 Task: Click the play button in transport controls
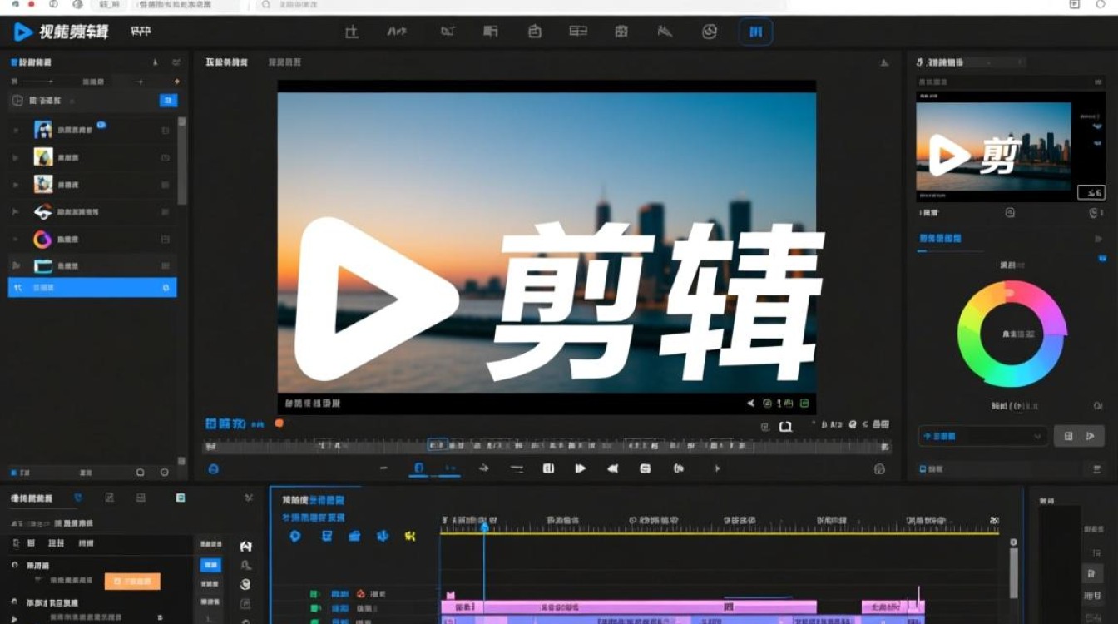point(581,468)
